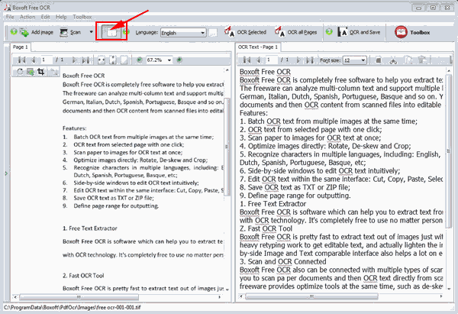The height and width of the screenshot is (314, 458).
Task: Click OCR and Save button
Action: click(359, 32)
